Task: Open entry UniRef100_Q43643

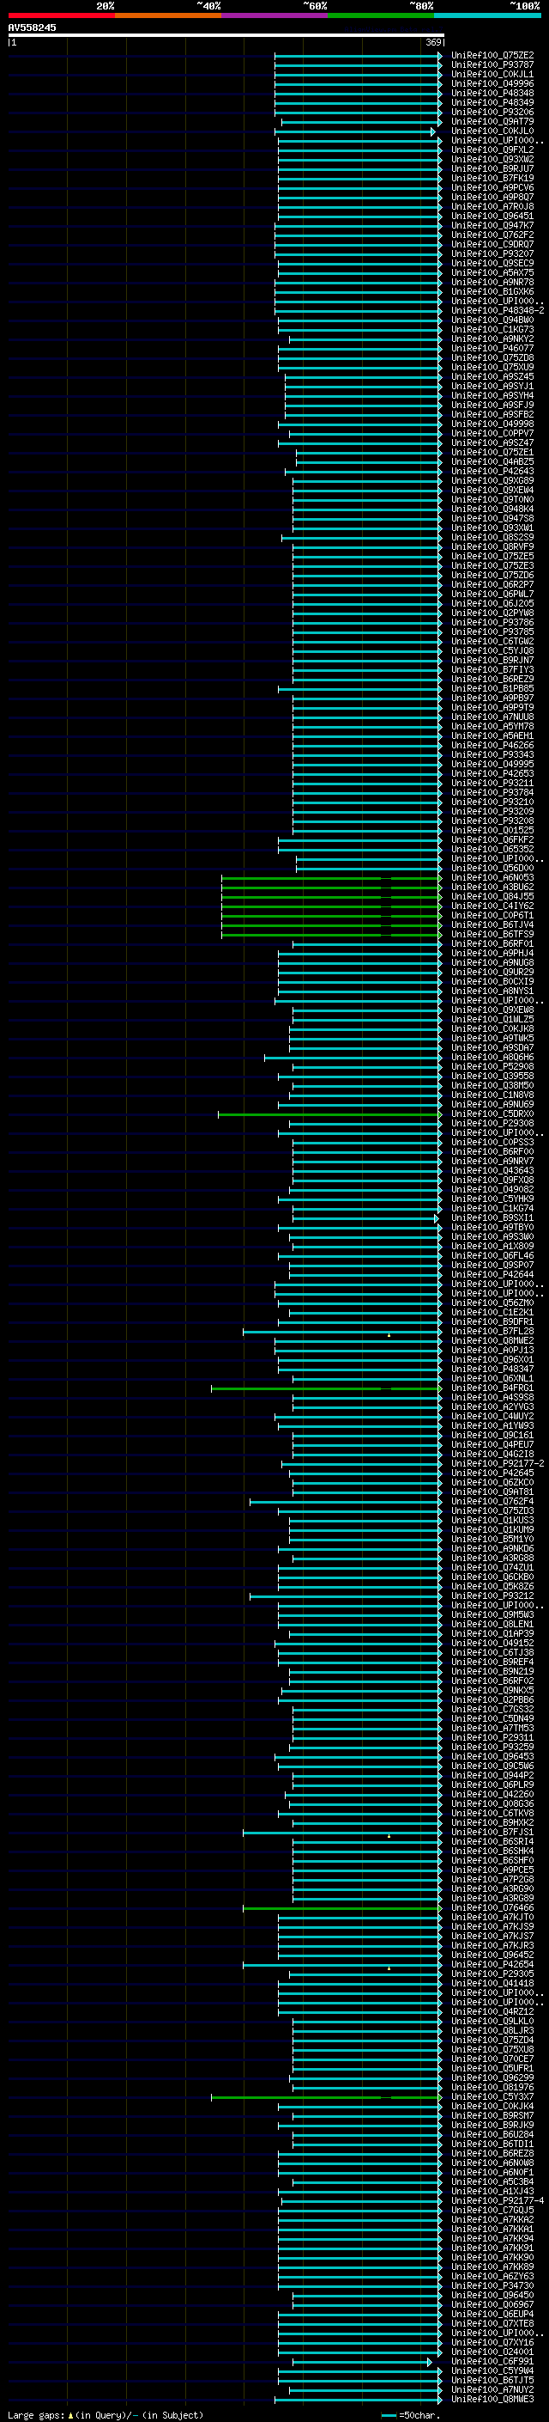Action: [x=492, y=1169]
